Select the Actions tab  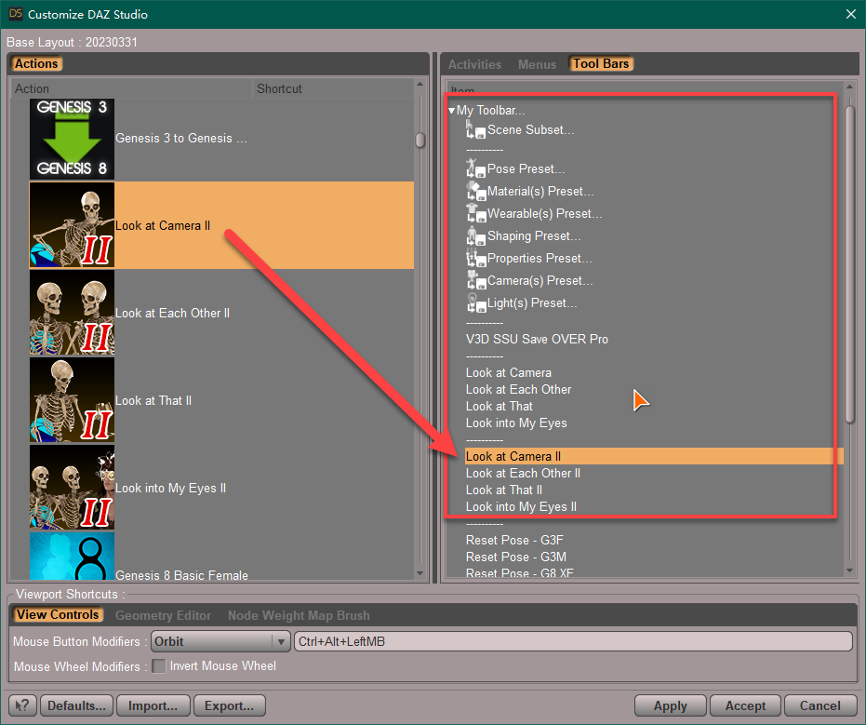(36, 63)
